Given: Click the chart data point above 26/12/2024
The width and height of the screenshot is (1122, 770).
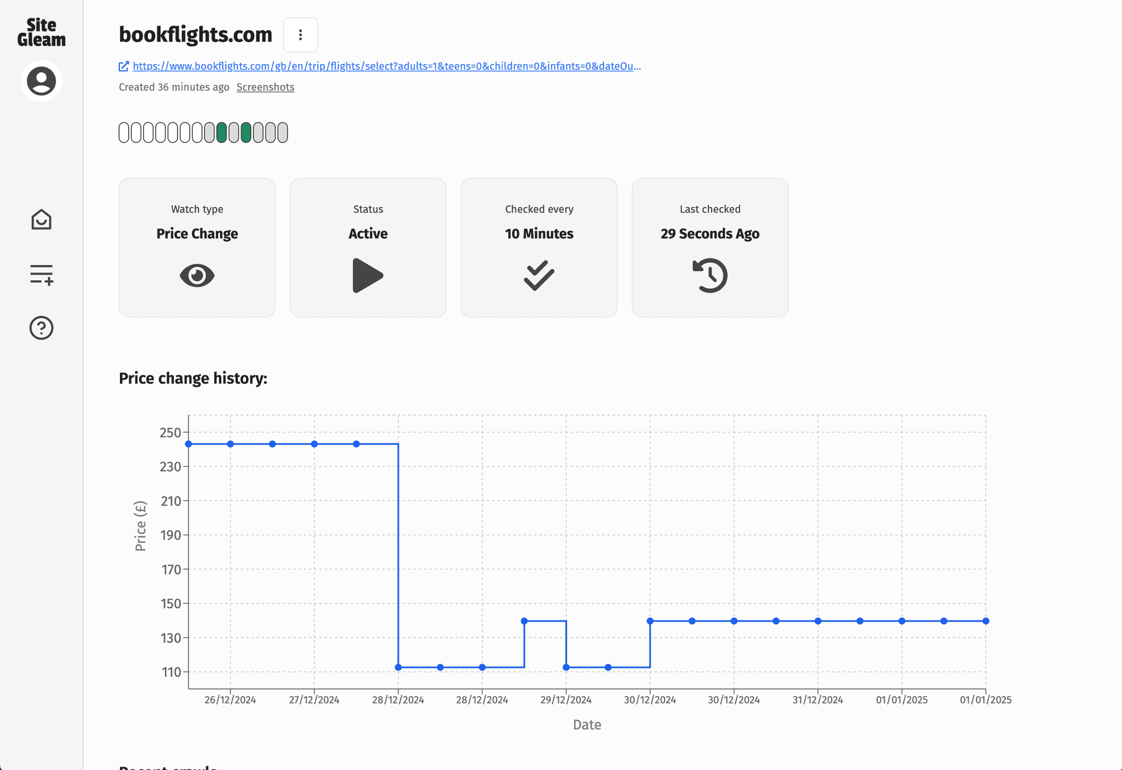Looking at the screenshot, I should (x=231, y=444).
